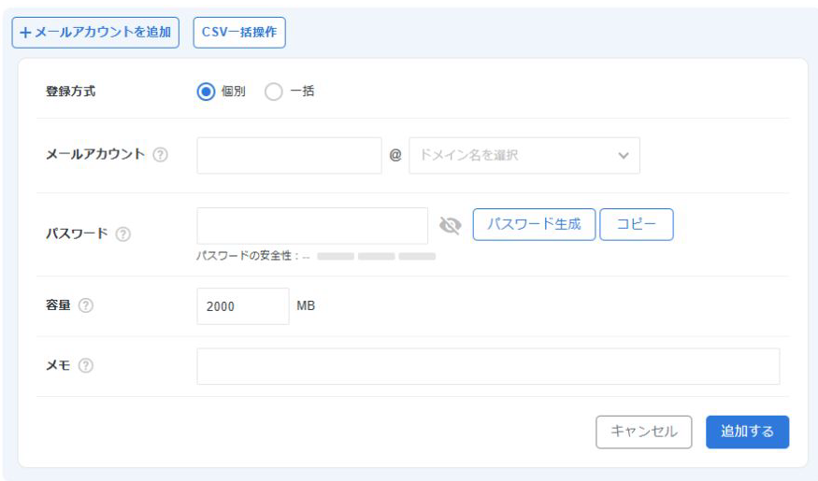This screenshot has width=818, height=481.
Task: Open help icon next to 容量
Action: [86, 305]
